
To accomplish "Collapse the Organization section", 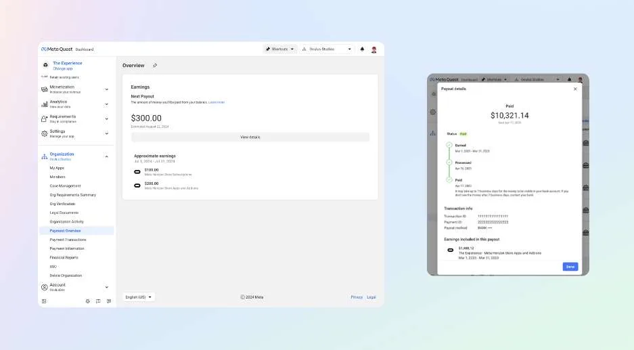I will coord(107,156).
